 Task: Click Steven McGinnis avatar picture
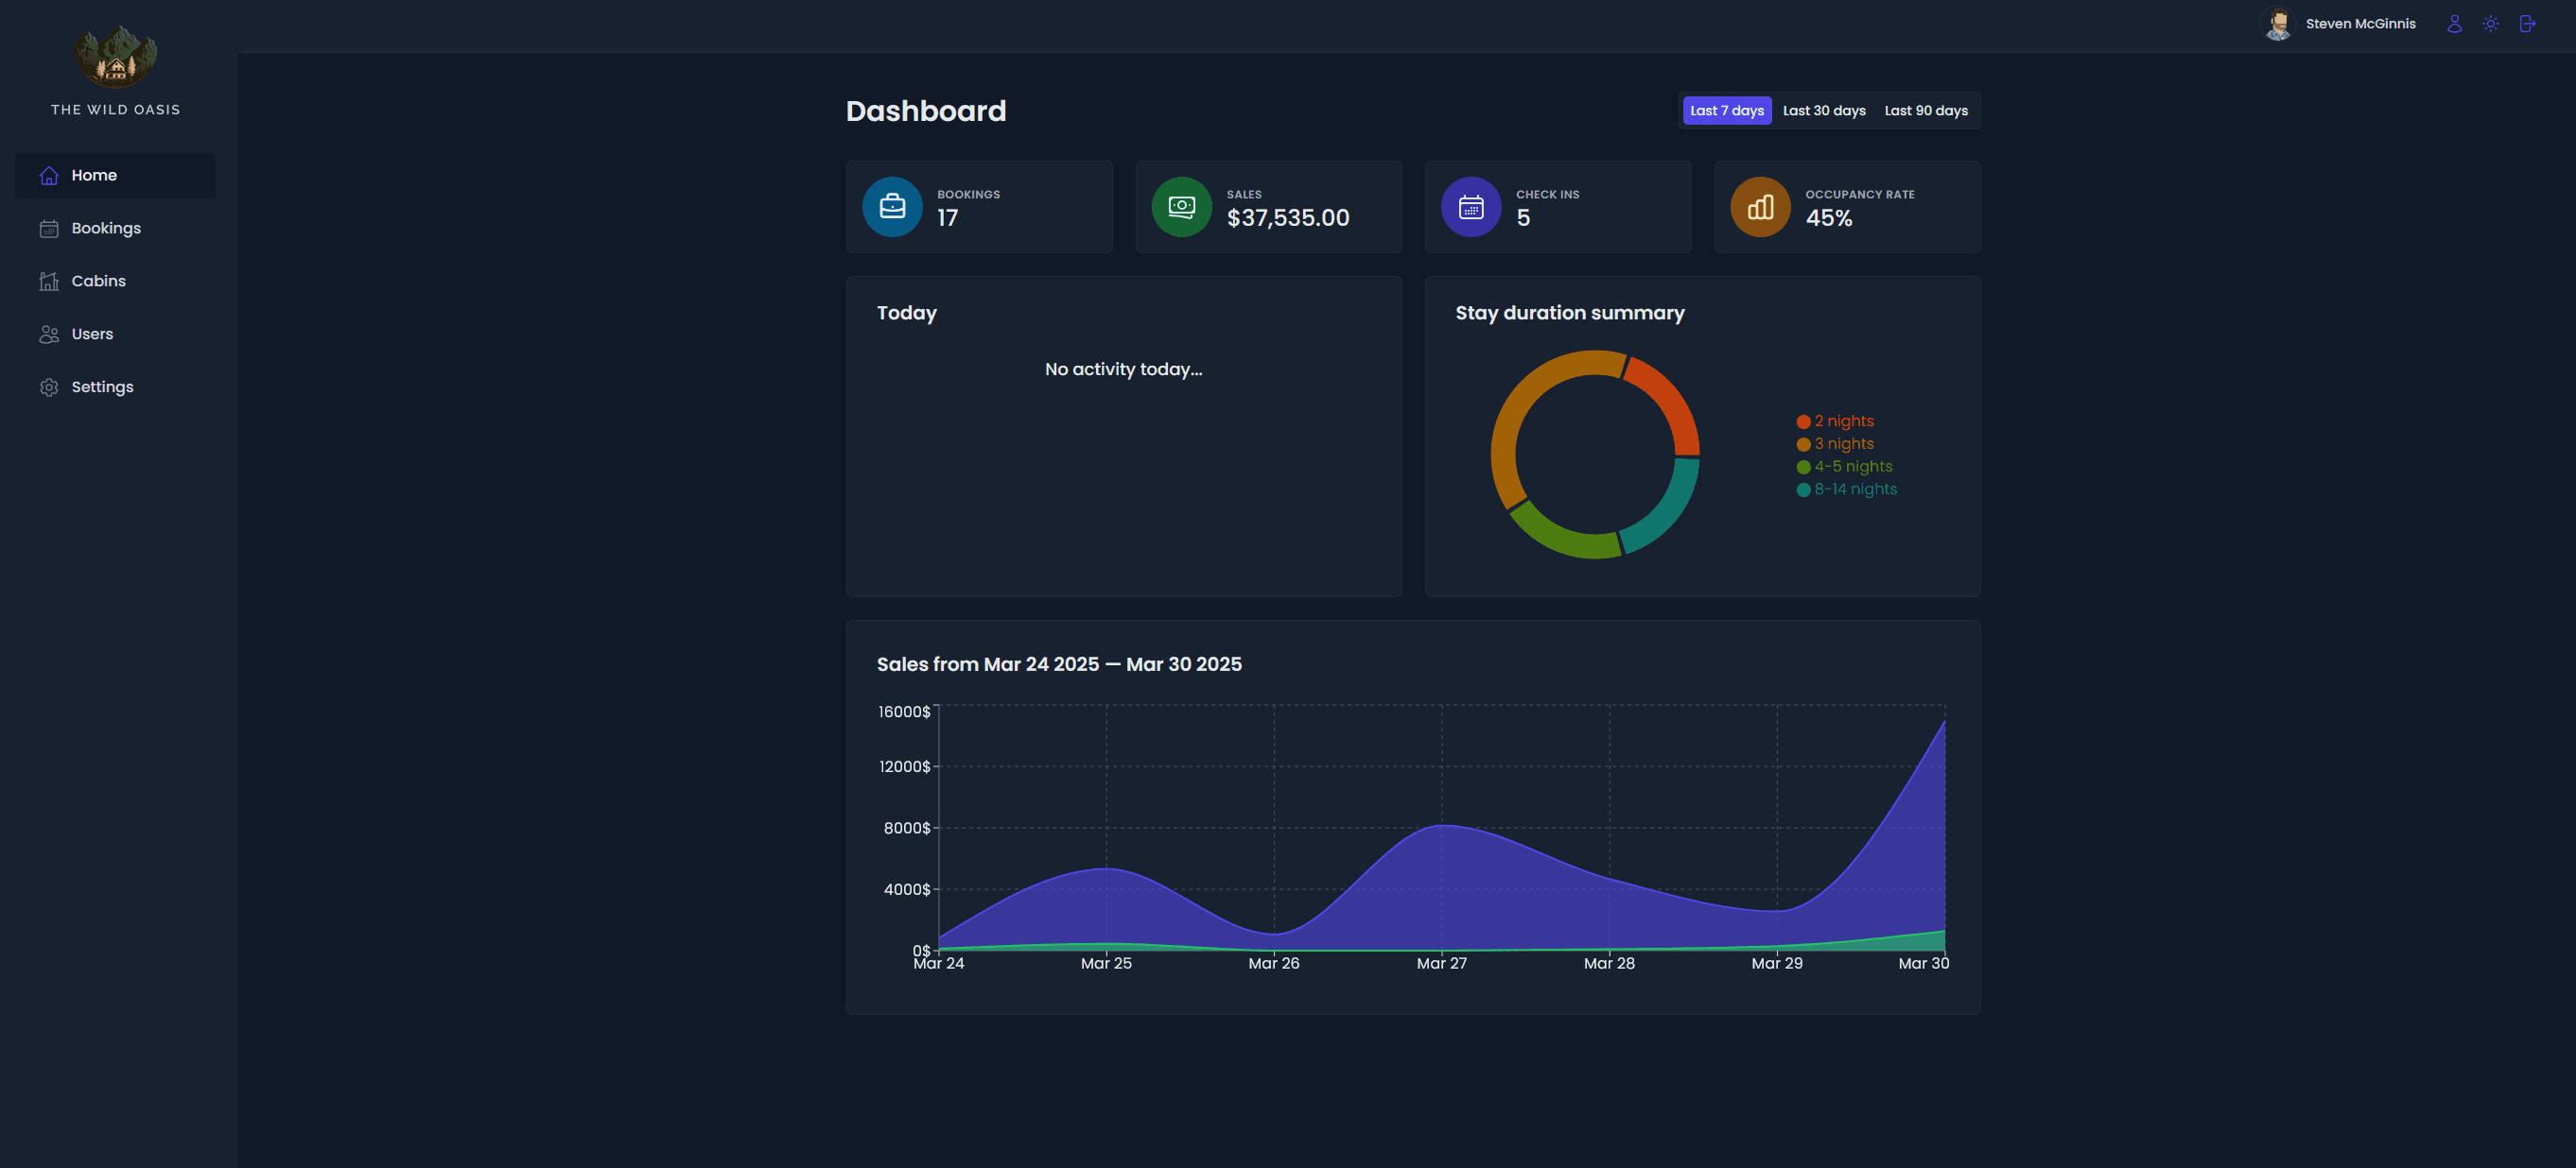[2278, 24]
